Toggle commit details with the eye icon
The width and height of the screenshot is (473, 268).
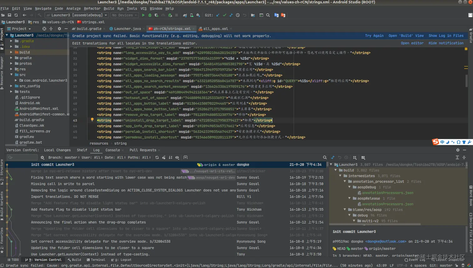pos(177,158)
